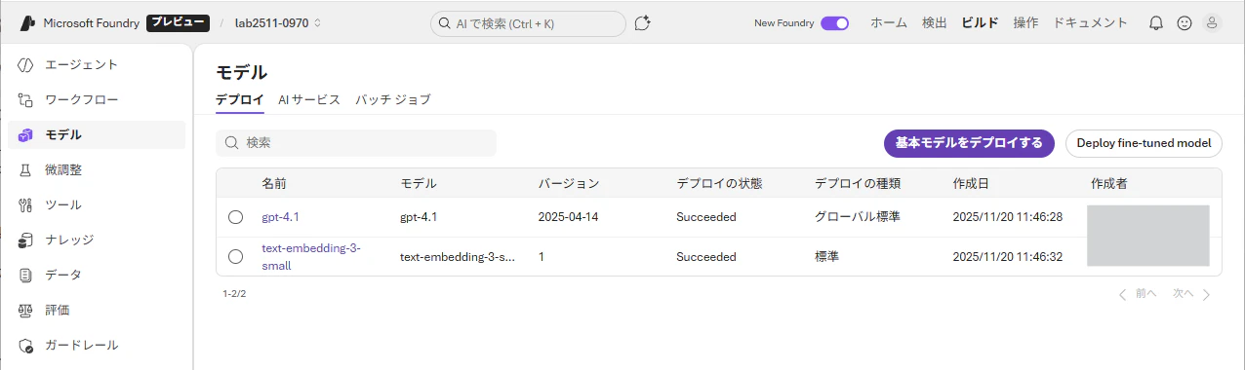Click the プレビュー badge
Viewport: 1245px width, 370px height.
pyautogui.click(x=178, y=22)
